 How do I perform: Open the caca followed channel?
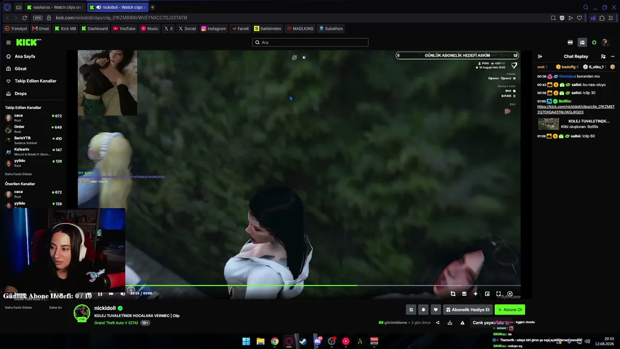[33, 117]
